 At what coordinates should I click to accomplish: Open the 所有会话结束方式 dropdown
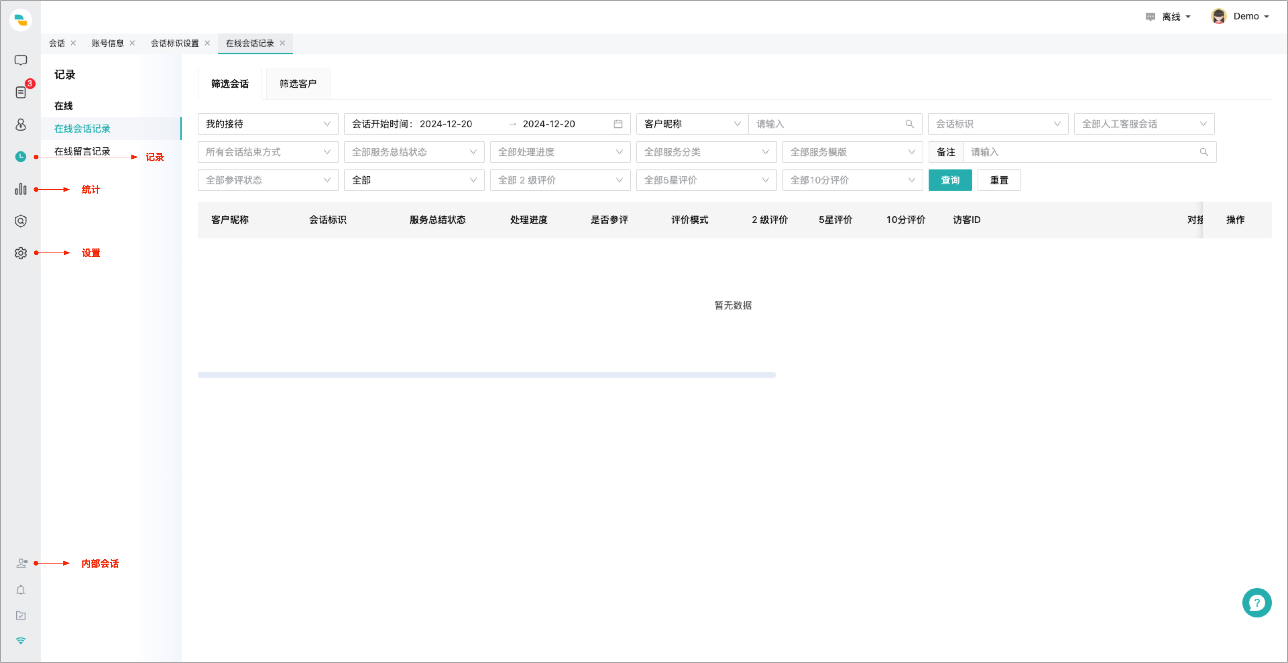pos(268,152)
